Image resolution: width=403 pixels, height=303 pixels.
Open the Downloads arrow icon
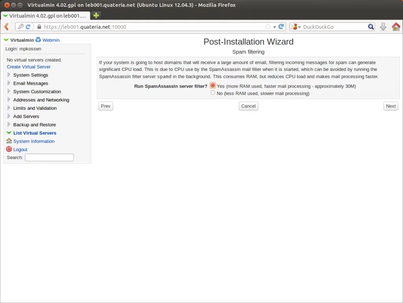pyautogui.click(x=383, y=27)
